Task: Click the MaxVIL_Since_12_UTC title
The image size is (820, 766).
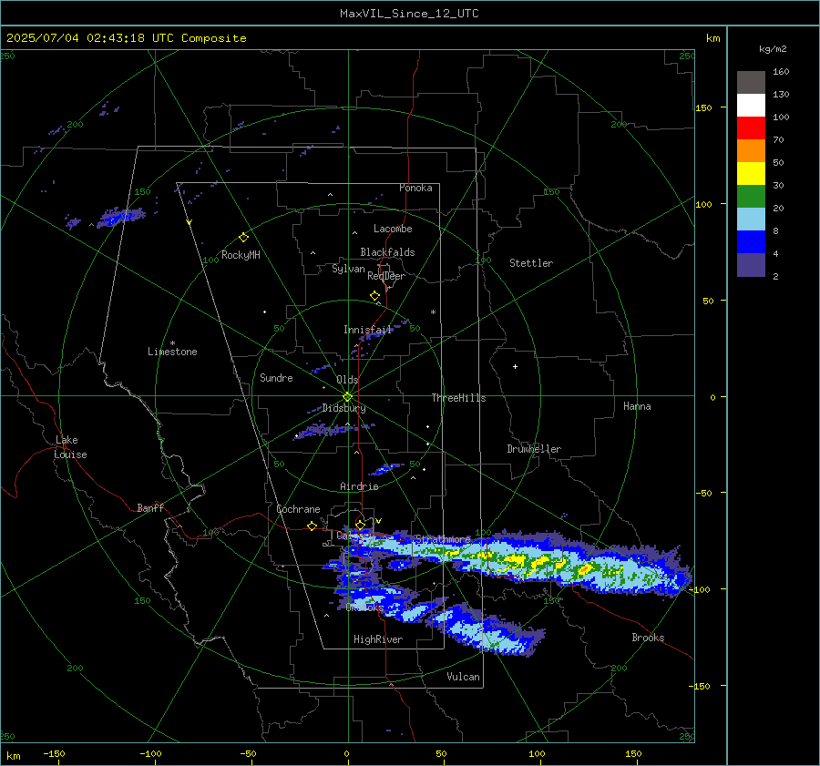Action: click(409, 14)
